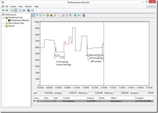Click Update Data step-forward icon
Image resolution: width=158 pixels, height=113 pixels.
(79, 15)
